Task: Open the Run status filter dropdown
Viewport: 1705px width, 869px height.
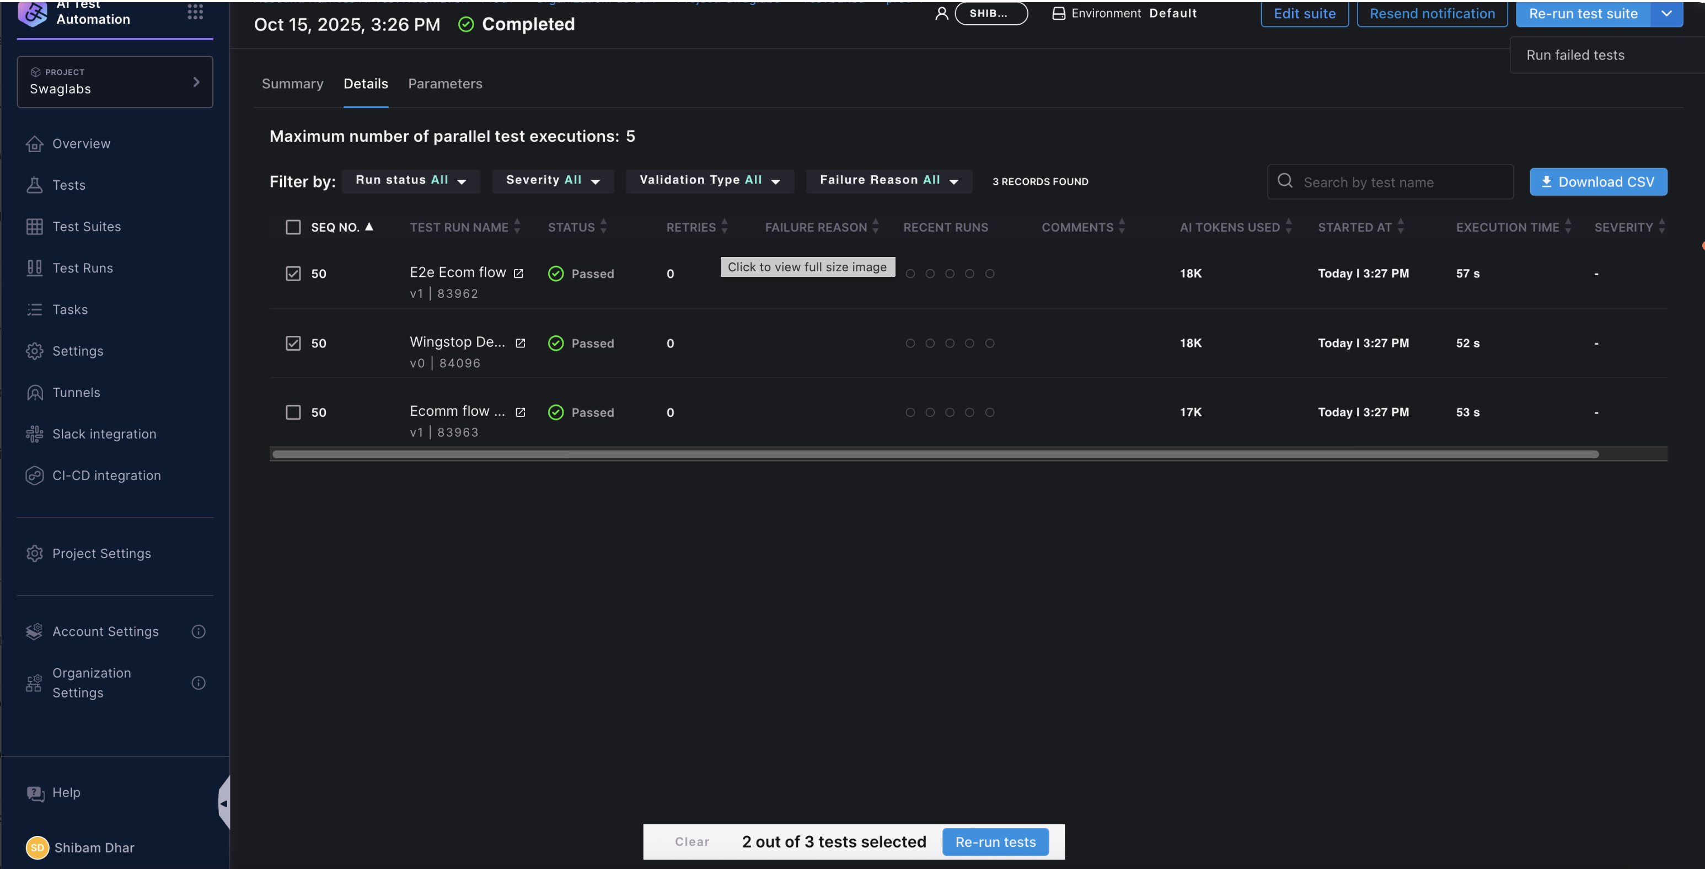Action: click(410, 180)
